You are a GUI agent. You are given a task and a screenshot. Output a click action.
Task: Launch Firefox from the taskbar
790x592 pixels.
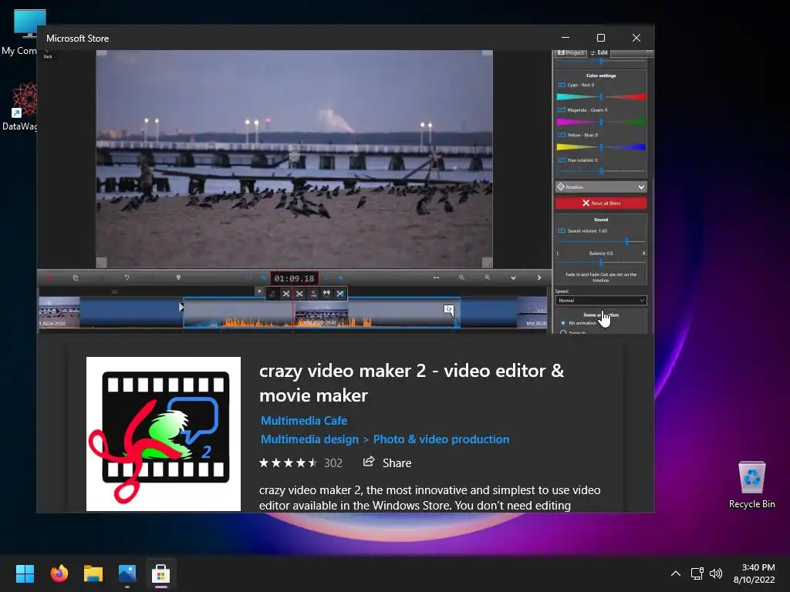pyautogui.click(x=59, y=573)
